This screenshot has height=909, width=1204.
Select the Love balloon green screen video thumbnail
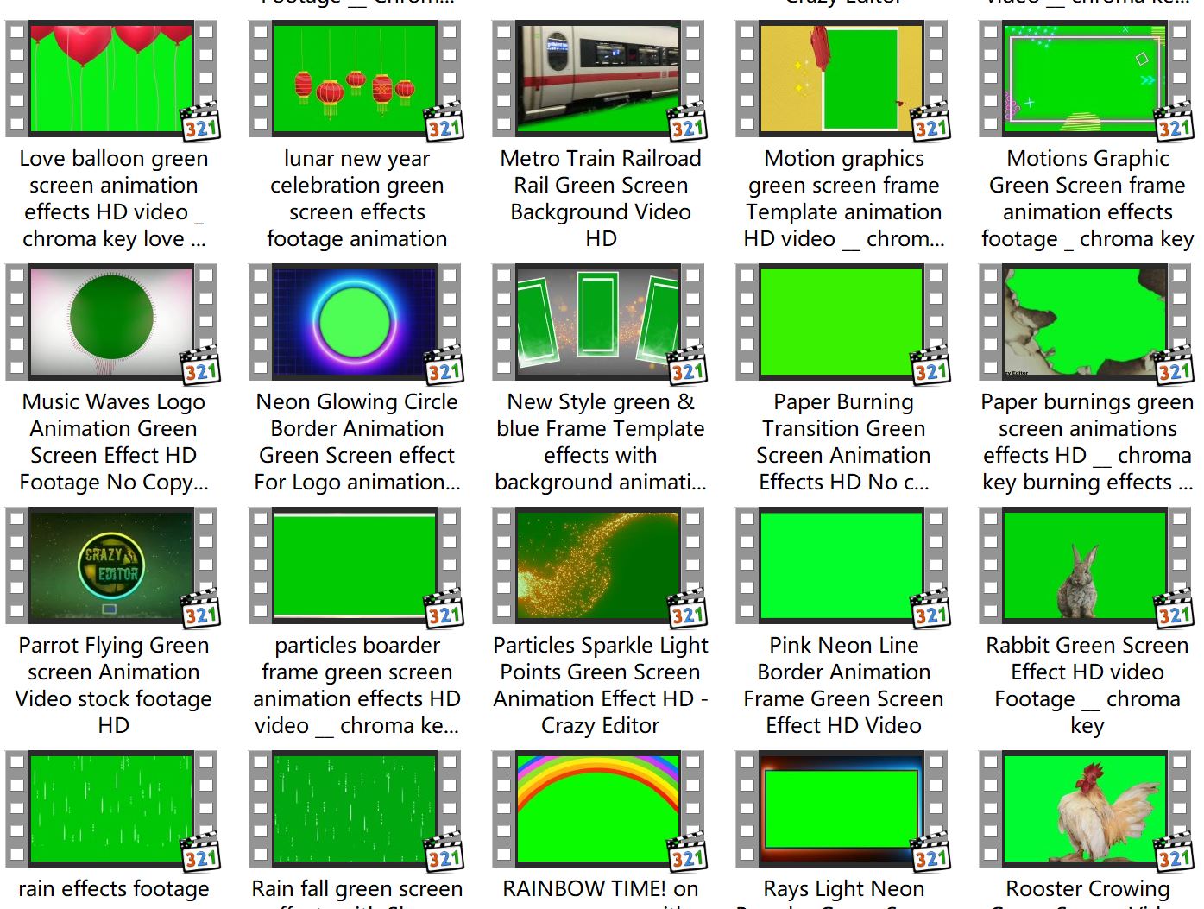coord(111,79)
